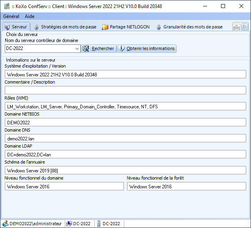Image resolution: width=251 pixels, height=228 pixels.
Task: Click the info icon on Obtenir les informations
Action: (x=122, y=48)
